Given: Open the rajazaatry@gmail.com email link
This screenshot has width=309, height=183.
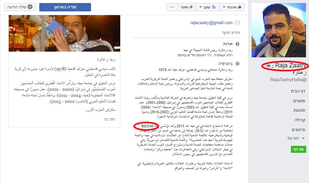Looking at the screenshot, I should [211, 23].
